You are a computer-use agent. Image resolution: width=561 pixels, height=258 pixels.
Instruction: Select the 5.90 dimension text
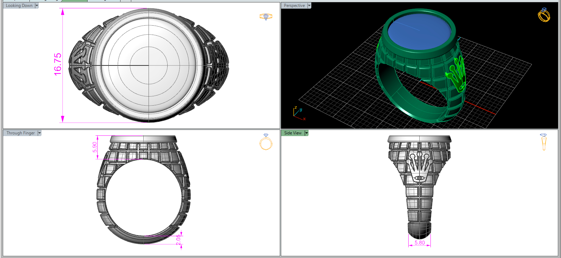(x=95, y=147)
